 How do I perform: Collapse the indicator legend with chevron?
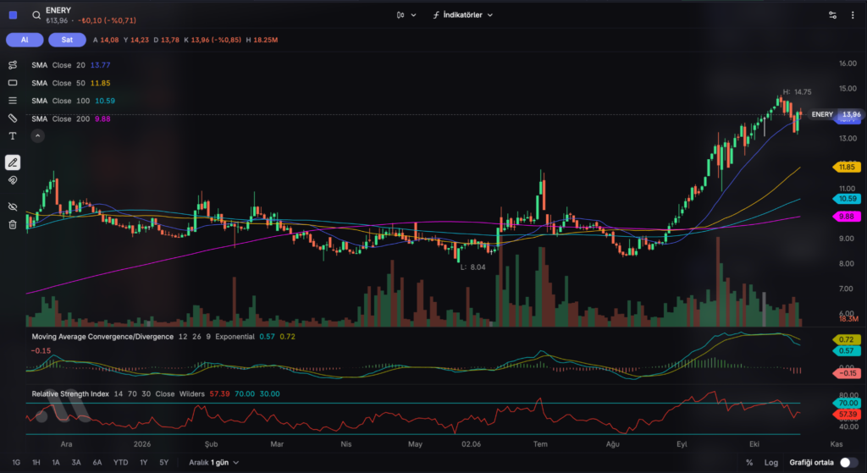[37, 136]
